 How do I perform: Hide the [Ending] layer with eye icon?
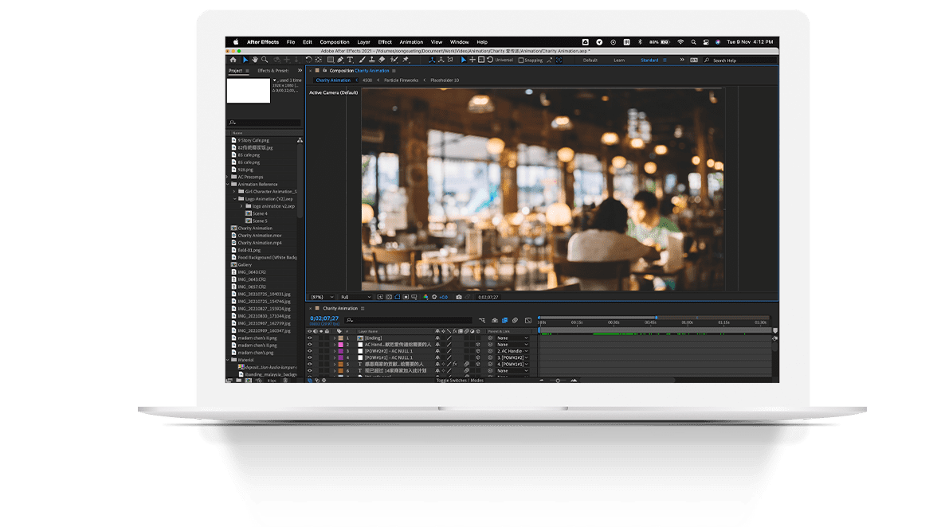pos(310,338)
